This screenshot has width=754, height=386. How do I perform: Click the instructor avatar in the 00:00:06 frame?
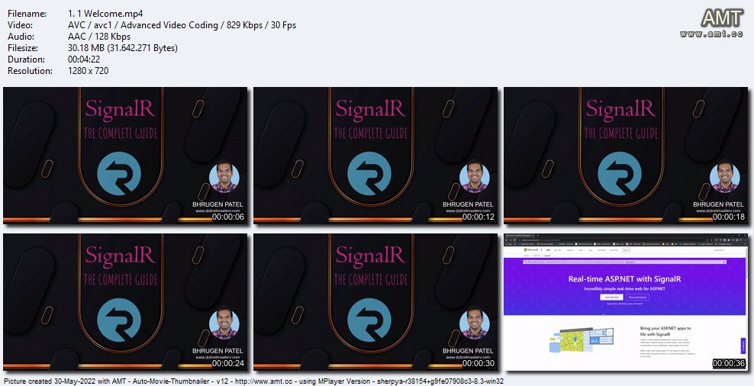(x=224, y=178)
